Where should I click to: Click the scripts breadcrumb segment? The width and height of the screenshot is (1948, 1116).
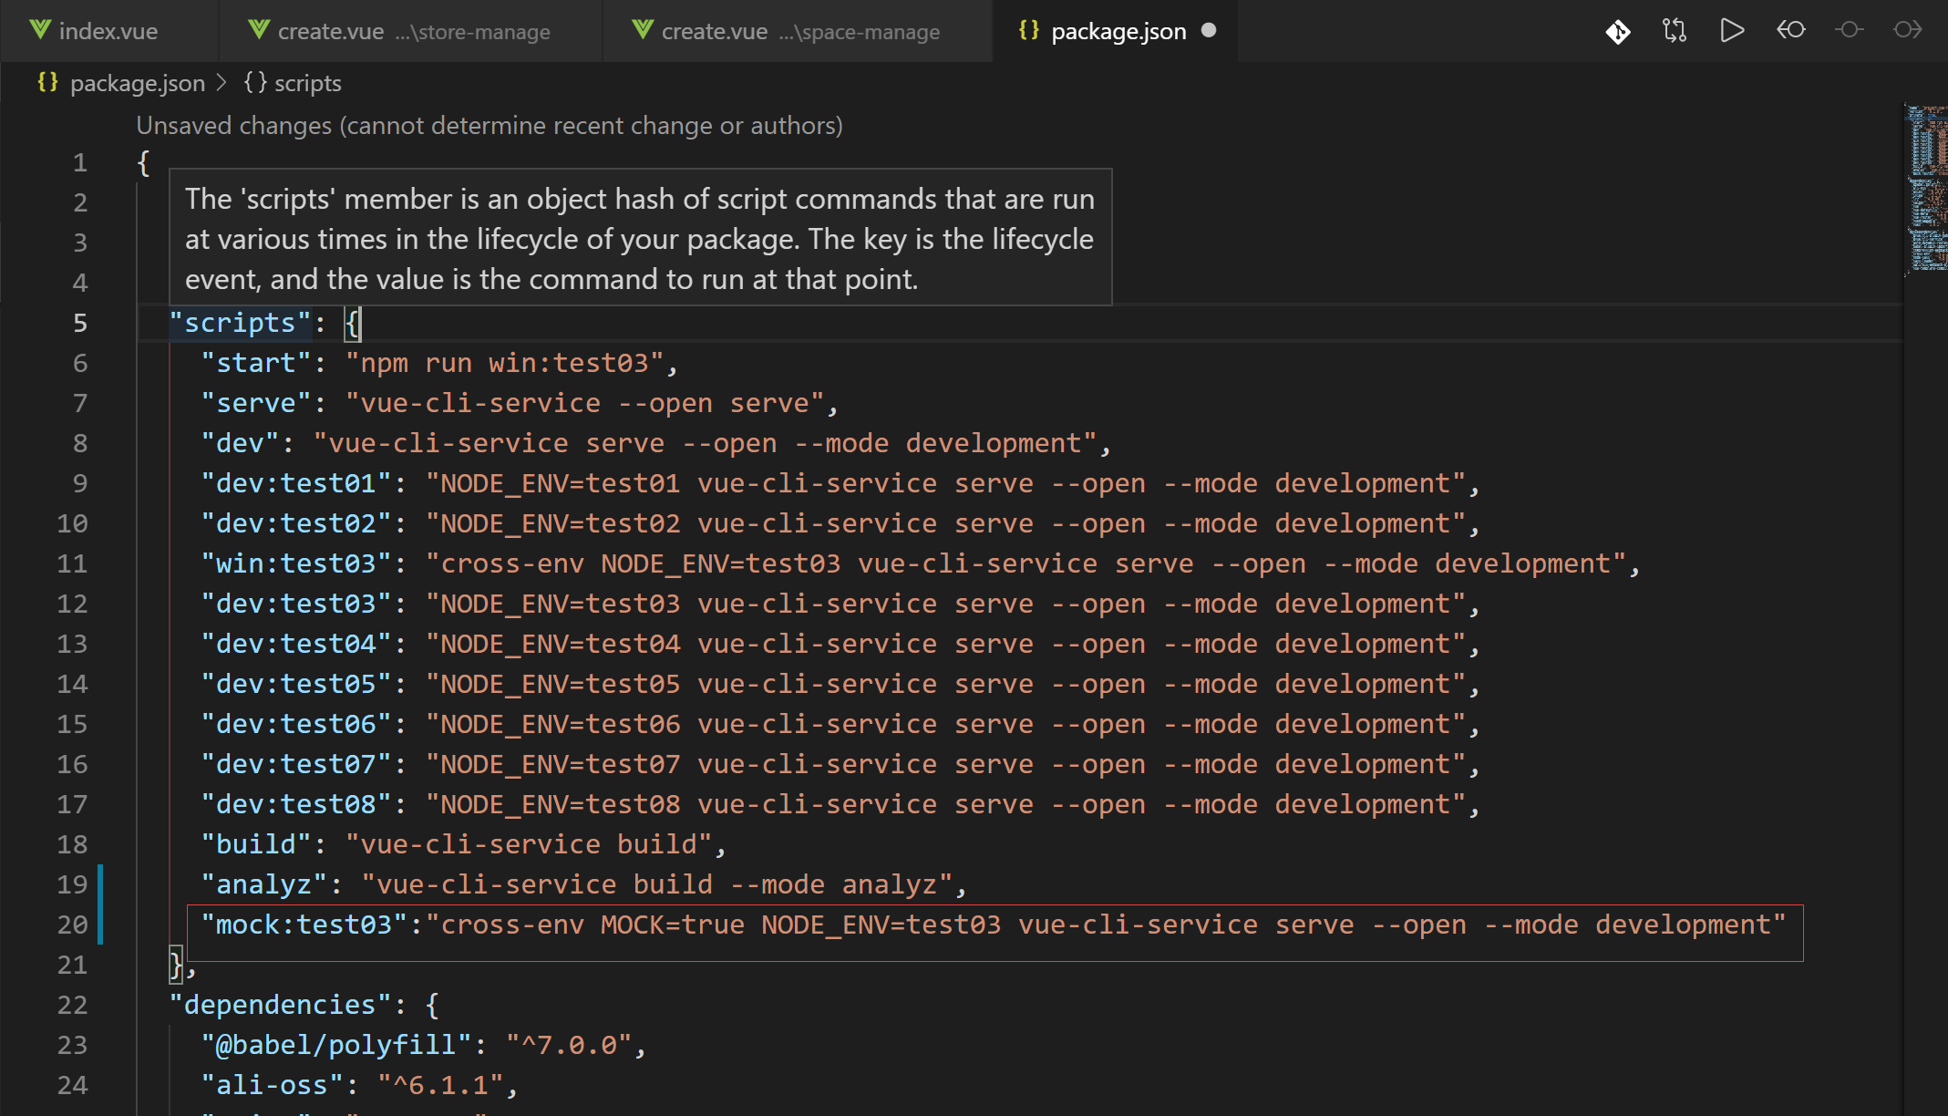click(308, 83)
